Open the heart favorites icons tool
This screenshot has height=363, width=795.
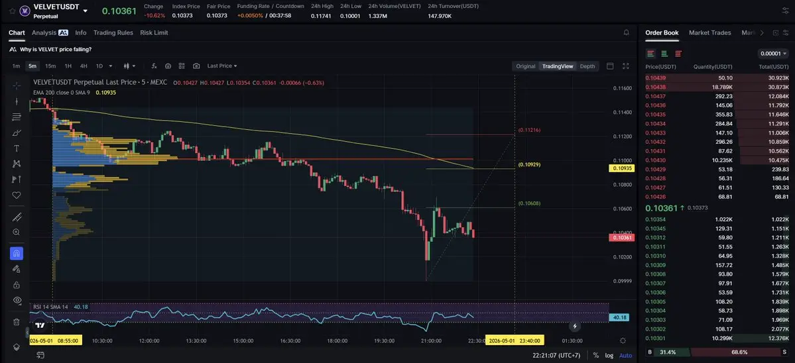coord(16,195)
